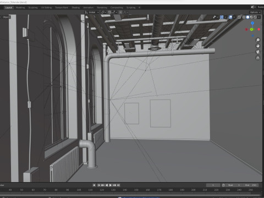
Task: Switch to rendered viewport shading
Action: [255, 17]
